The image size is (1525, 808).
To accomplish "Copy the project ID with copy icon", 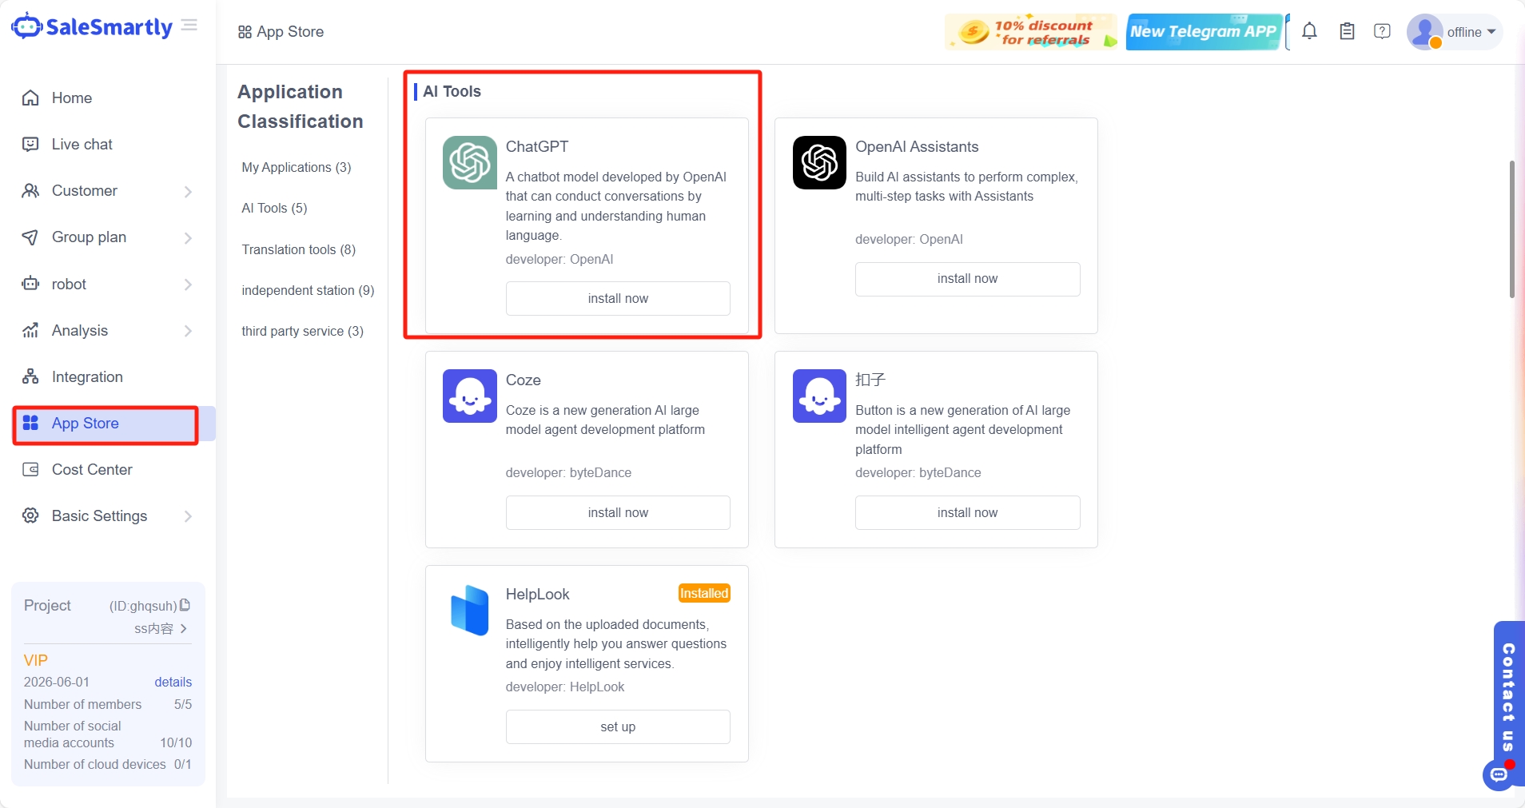I will [x=185, y=605].
